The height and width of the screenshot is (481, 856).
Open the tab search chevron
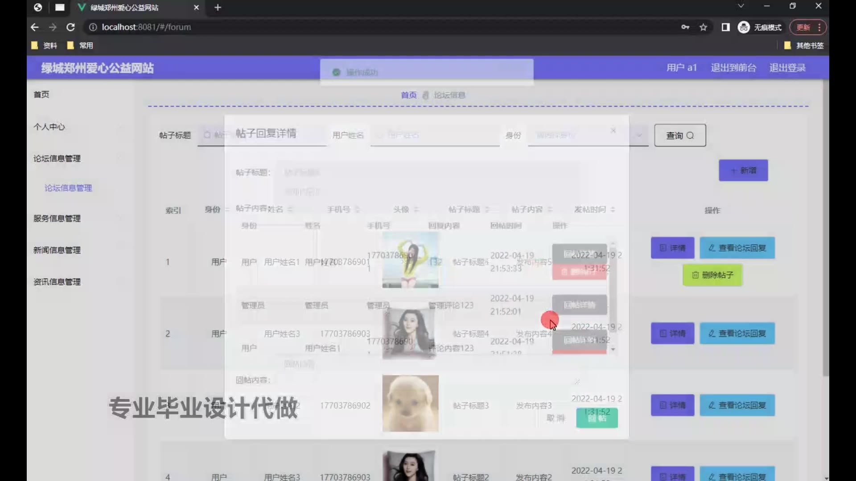[741, 6]
